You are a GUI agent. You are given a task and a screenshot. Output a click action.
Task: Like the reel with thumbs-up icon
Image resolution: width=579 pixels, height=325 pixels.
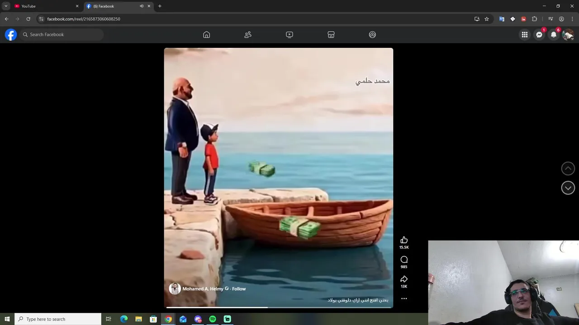pos(404,240)
